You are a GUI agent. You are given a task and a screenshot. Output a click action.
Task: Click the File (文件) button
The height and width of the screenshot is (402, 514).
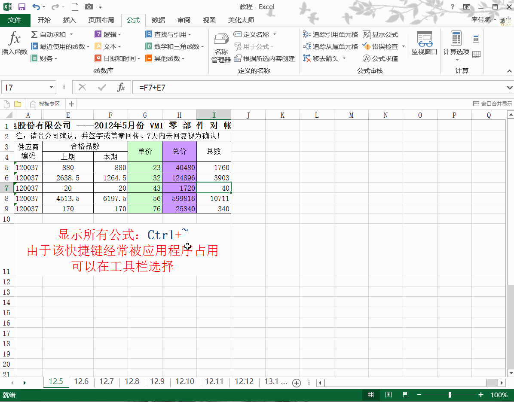click(15, 20)
